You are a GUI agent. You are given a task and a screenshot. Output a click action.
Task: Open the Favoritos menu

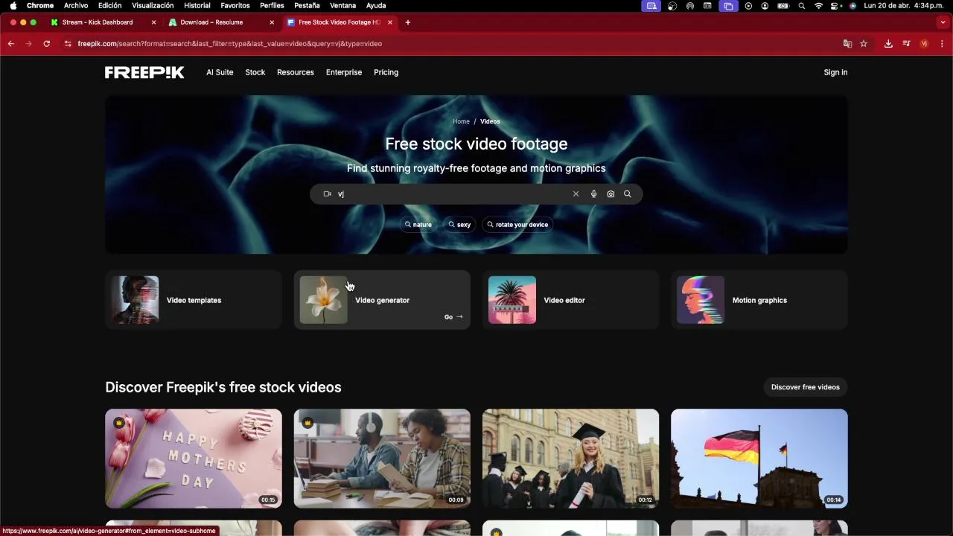point(235,5)
